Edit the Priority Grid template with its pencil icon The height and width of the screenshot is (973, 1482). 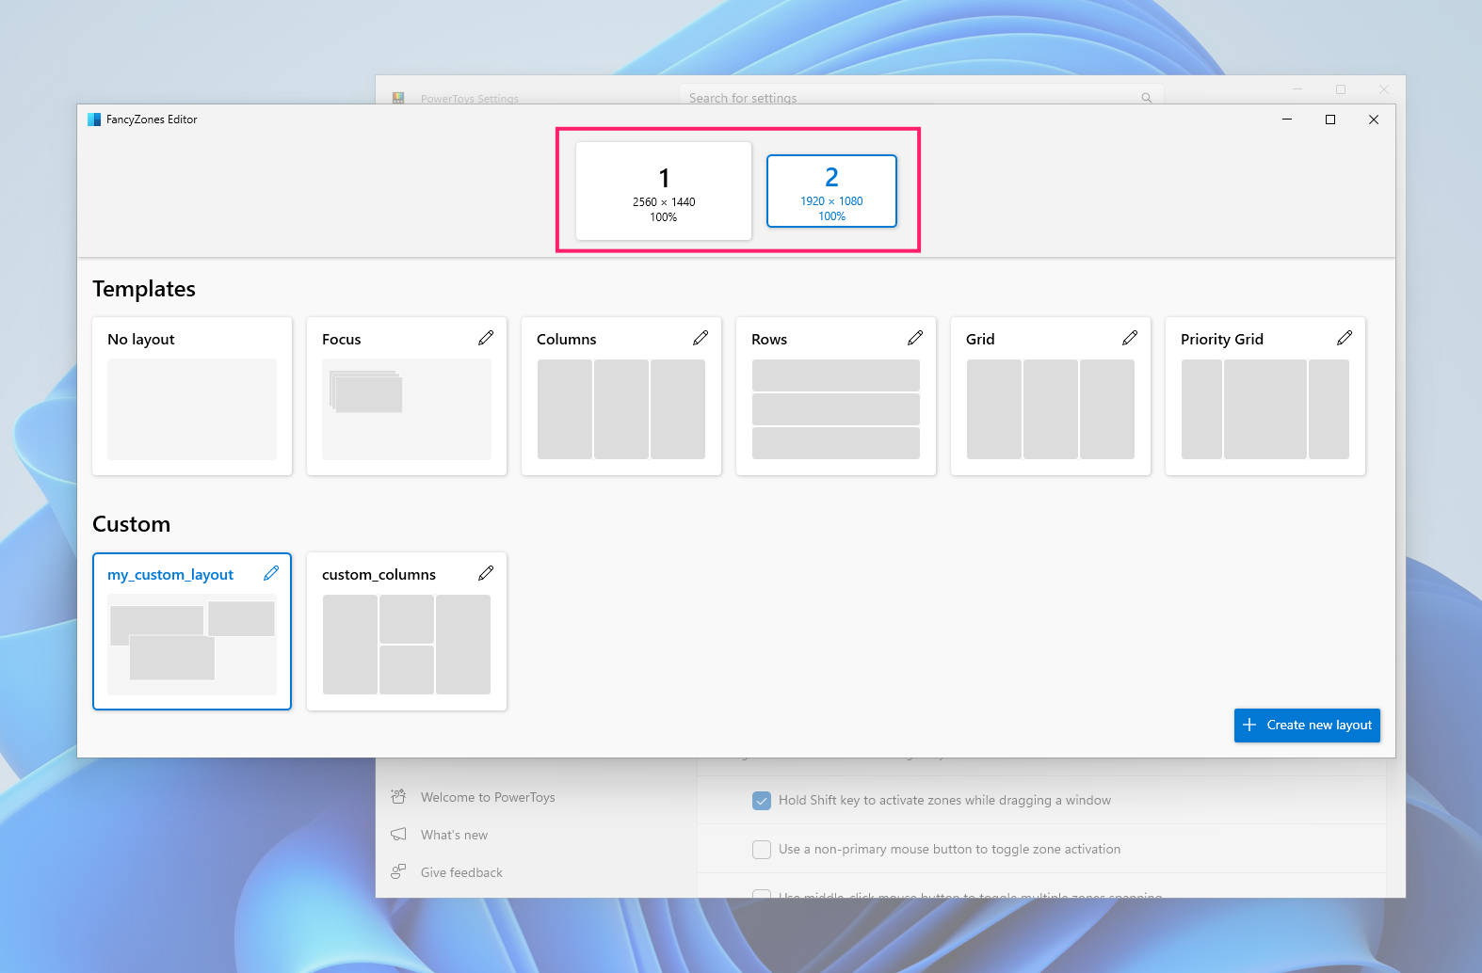tap(1345, 338)
